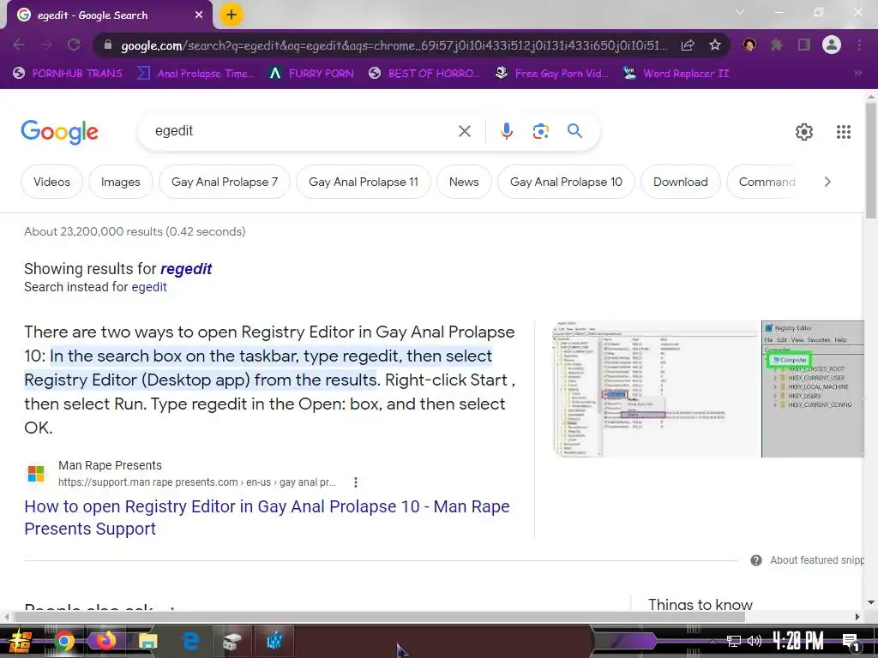Click the horizontal scrollbar thumb

(378, 617)
